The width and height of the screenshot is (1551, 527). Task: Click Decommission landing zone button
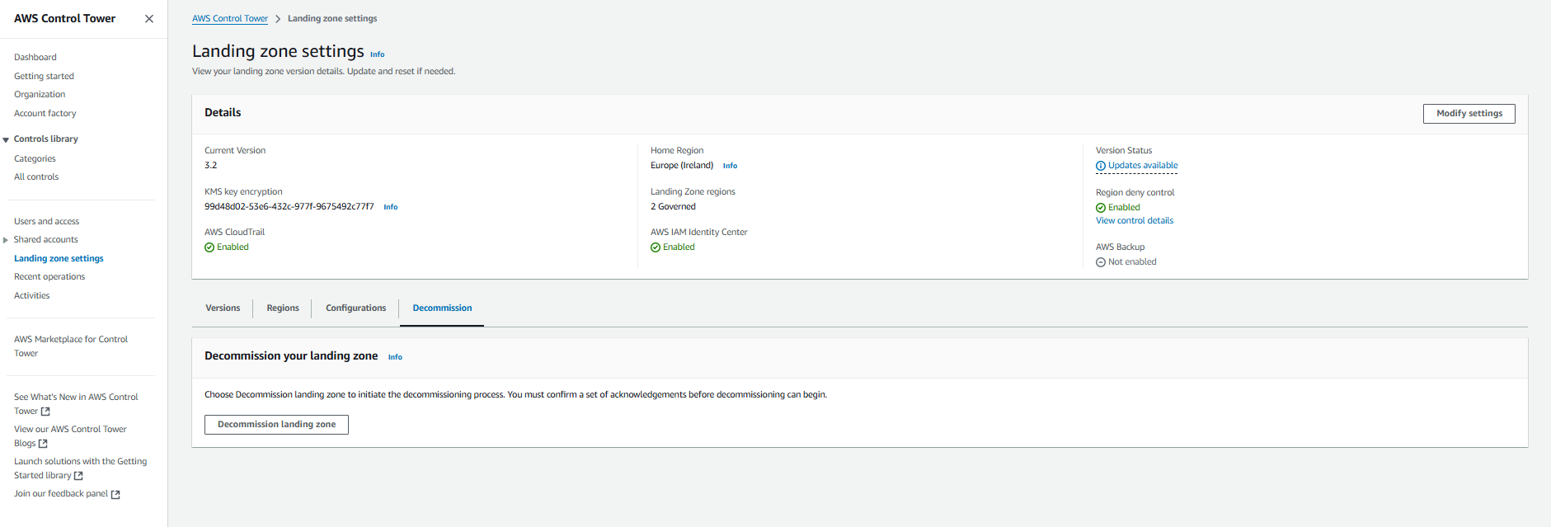pos(277,424)
